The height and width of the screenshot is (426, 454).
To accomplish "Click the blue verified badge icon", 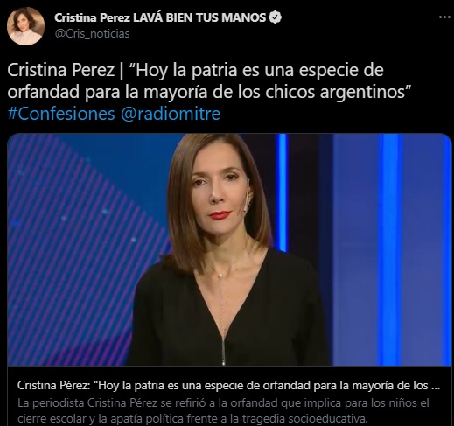I will (275, 17).
